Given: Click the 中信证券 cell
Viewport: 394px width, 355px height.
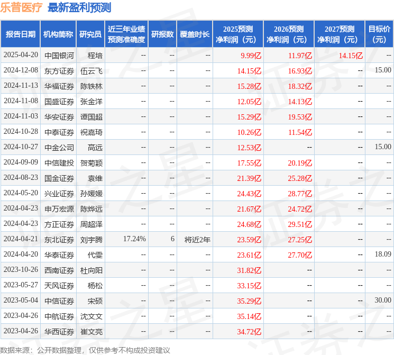Looking at the screenshot, I should pos(59,301).
